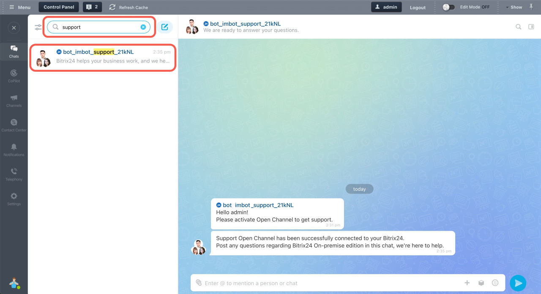Pin the admin toolbar panel
This screenshot has width=541, height=294.
tap(531, 7)
